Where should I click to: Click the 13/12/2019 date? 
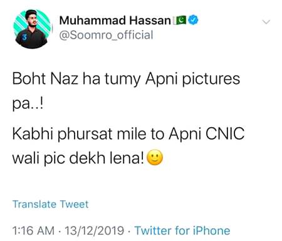[x=95, y=231]
